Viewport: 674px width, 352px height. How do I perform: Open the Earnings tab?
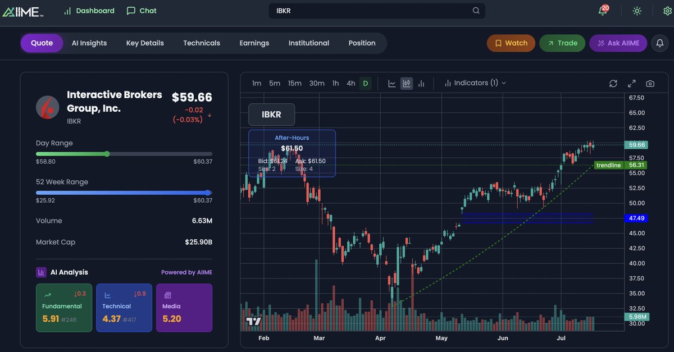[x=254, y=43]
